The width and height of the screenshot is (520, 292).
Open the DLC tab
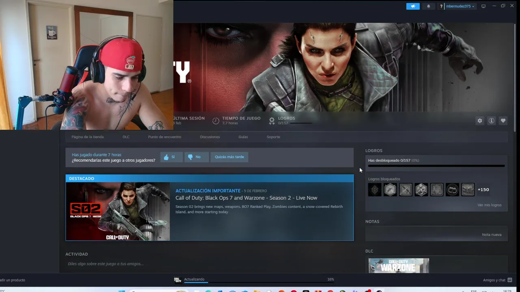(126, 137)
